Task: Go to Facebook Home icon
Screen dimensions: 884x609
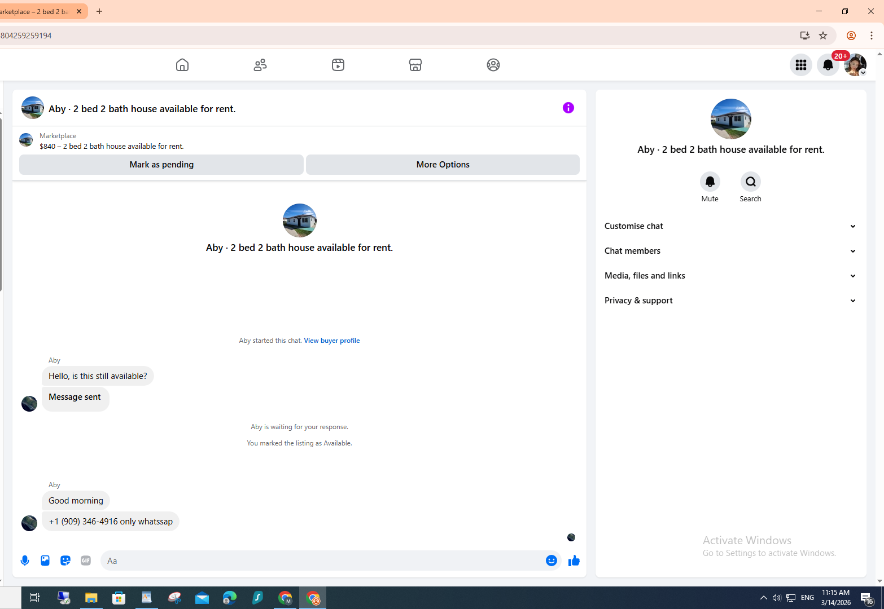Action: [182, 65]
